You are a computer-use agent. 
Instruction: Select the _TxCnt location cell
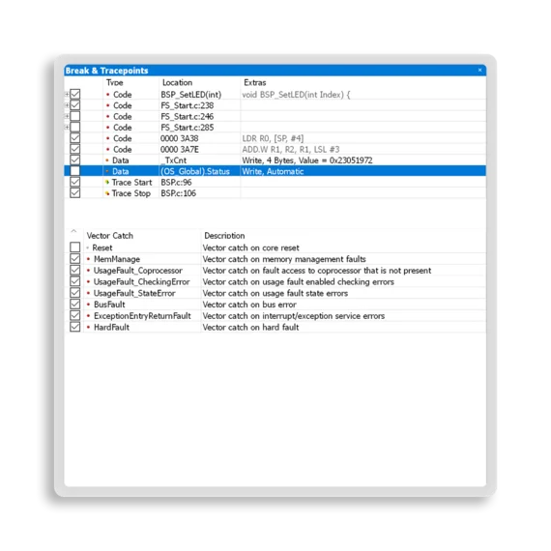click(174, 160)
